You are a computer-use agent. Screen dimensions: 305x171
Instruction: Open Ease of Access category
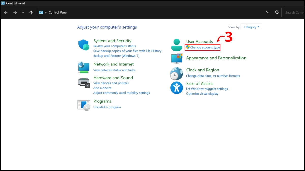coord(200,84)
